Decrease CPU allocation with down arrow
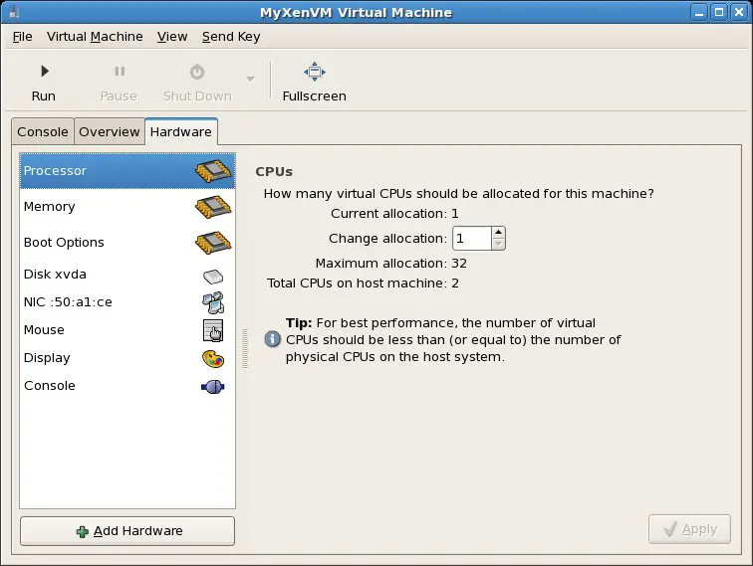 [x=498, y=244]
